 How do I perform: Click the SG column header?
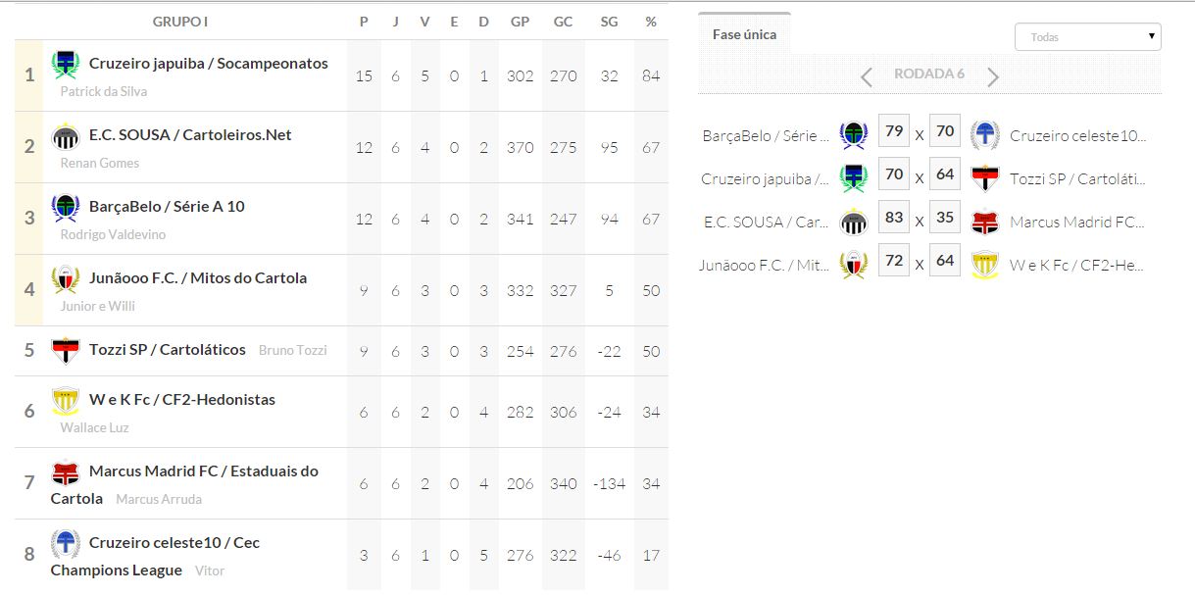(x=609, y=22)
